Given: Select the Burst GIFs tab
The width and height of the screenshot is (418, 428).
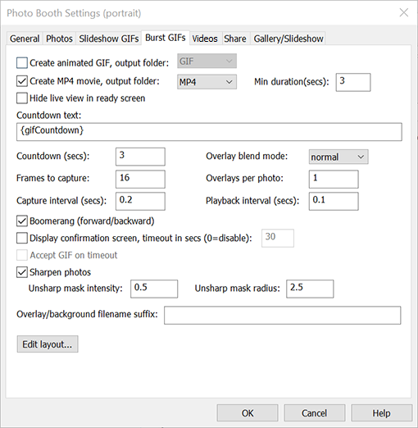Looking at the screenshot, I should pos(166,38).
